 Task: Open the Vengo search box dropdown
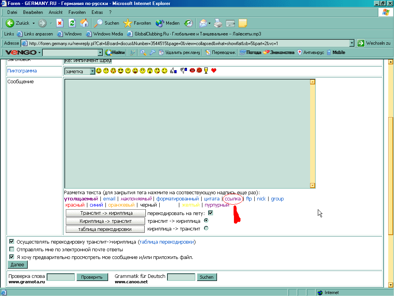click(x=100, y=52)
